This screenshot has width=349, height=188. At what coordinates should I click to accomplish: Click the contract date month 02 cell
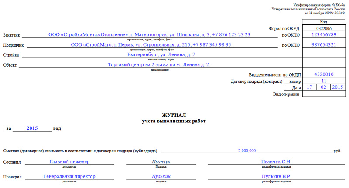323,87
